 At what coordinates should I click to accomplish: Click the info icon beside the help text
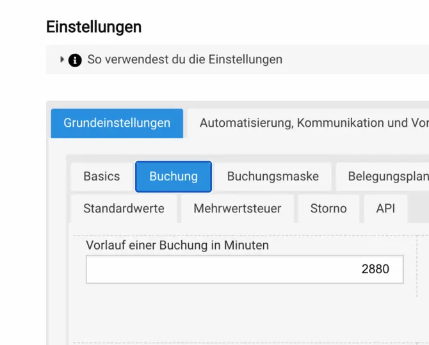pos(75,60)
